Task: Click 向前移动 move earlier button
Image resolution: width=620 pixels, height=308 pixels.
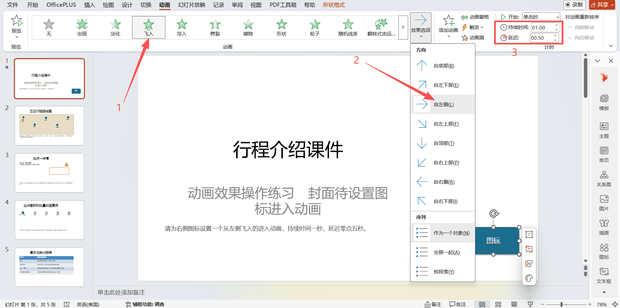Action: 581,27
